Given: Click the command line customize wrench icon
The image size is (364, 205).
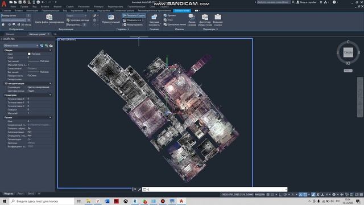Looking at the screenshot, I should 139,189.
